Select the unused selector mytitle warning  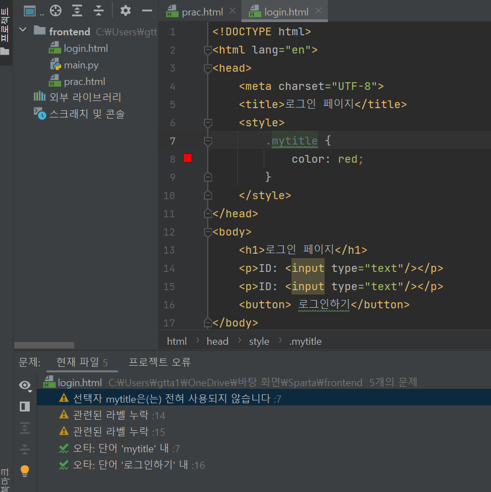264,398
